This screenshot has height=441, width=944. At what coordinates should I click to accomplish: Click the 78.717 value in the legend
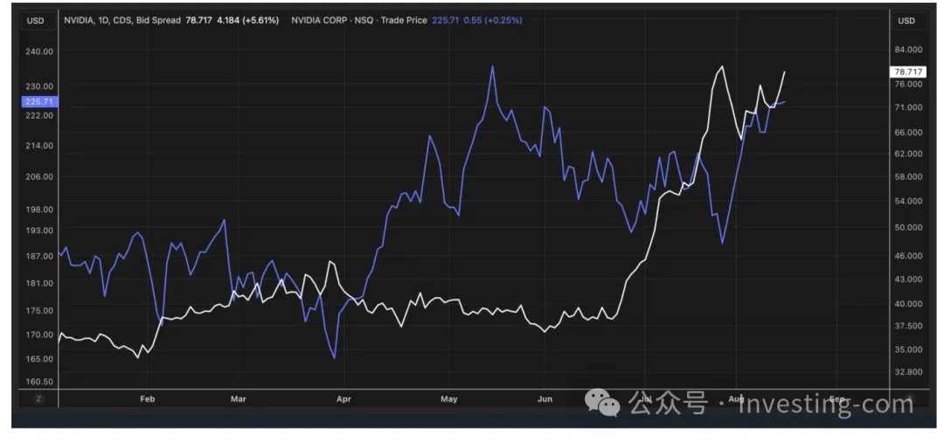tap(197, 20)
